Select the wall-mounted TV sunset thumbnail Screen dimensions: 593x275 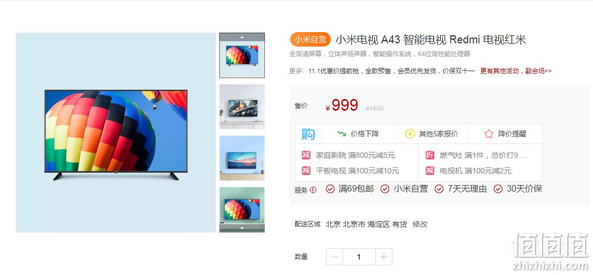tap(242, 158)
